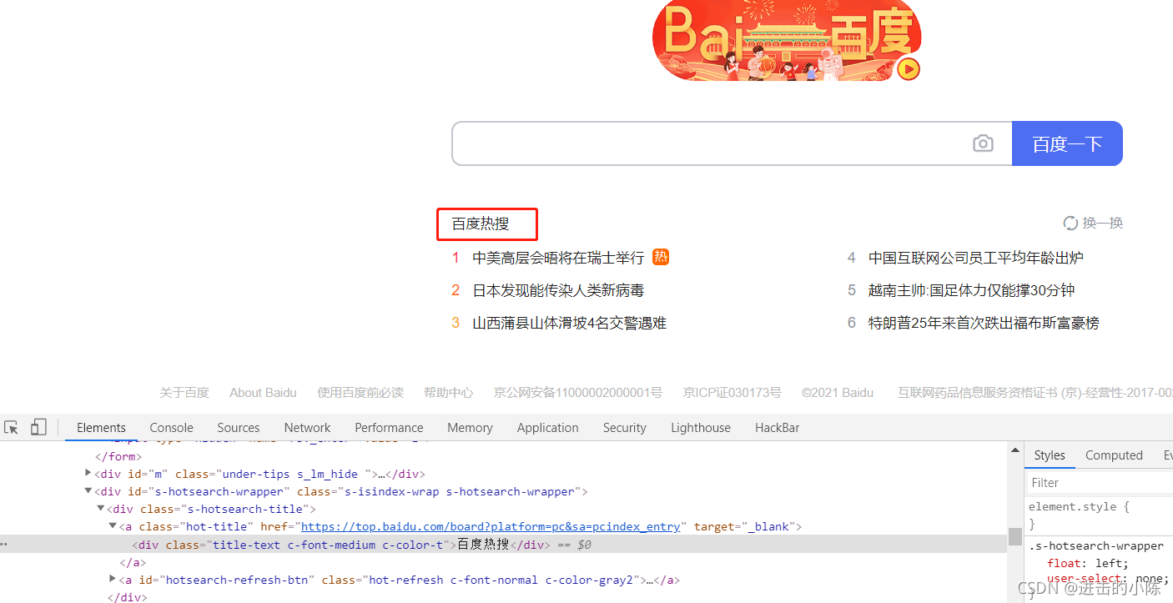Click the orange 热 badge on first hot search
The width and height of the screenshot is (1173, 603).
coord(661,257)
